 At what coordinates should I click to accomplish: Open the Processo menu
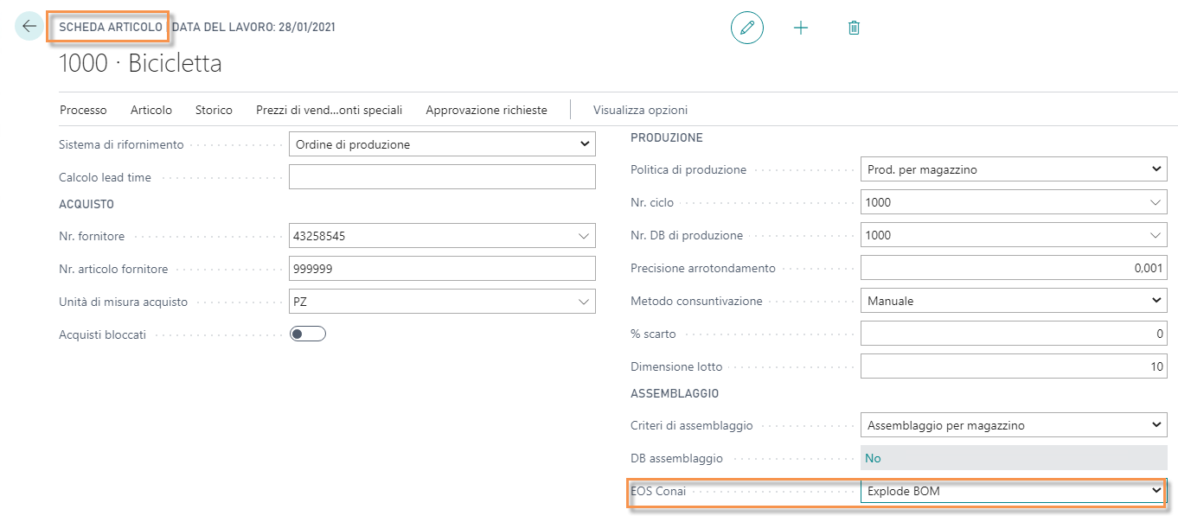[83, 110]
